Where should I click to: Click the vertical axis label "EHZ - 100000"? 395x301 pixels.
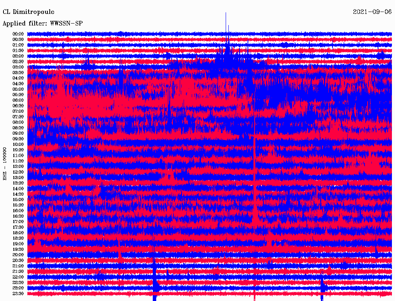tap(5, 164)
